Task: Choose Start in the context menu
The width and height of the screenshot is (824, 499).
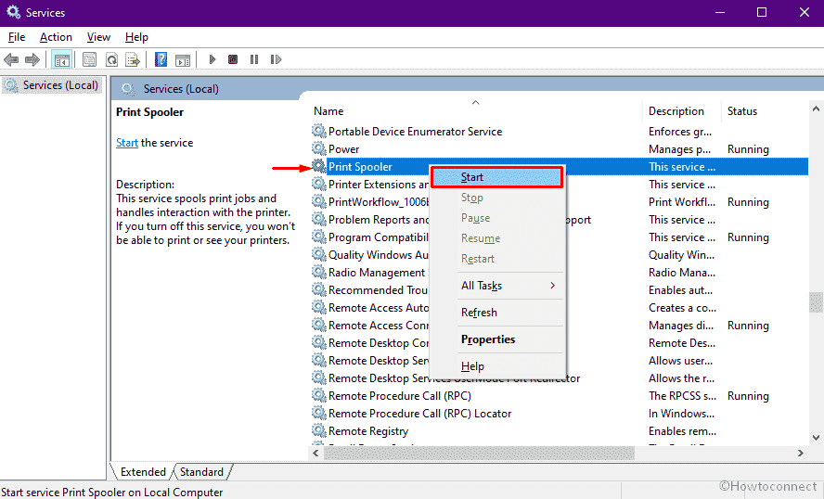Action: pos(496,177)
